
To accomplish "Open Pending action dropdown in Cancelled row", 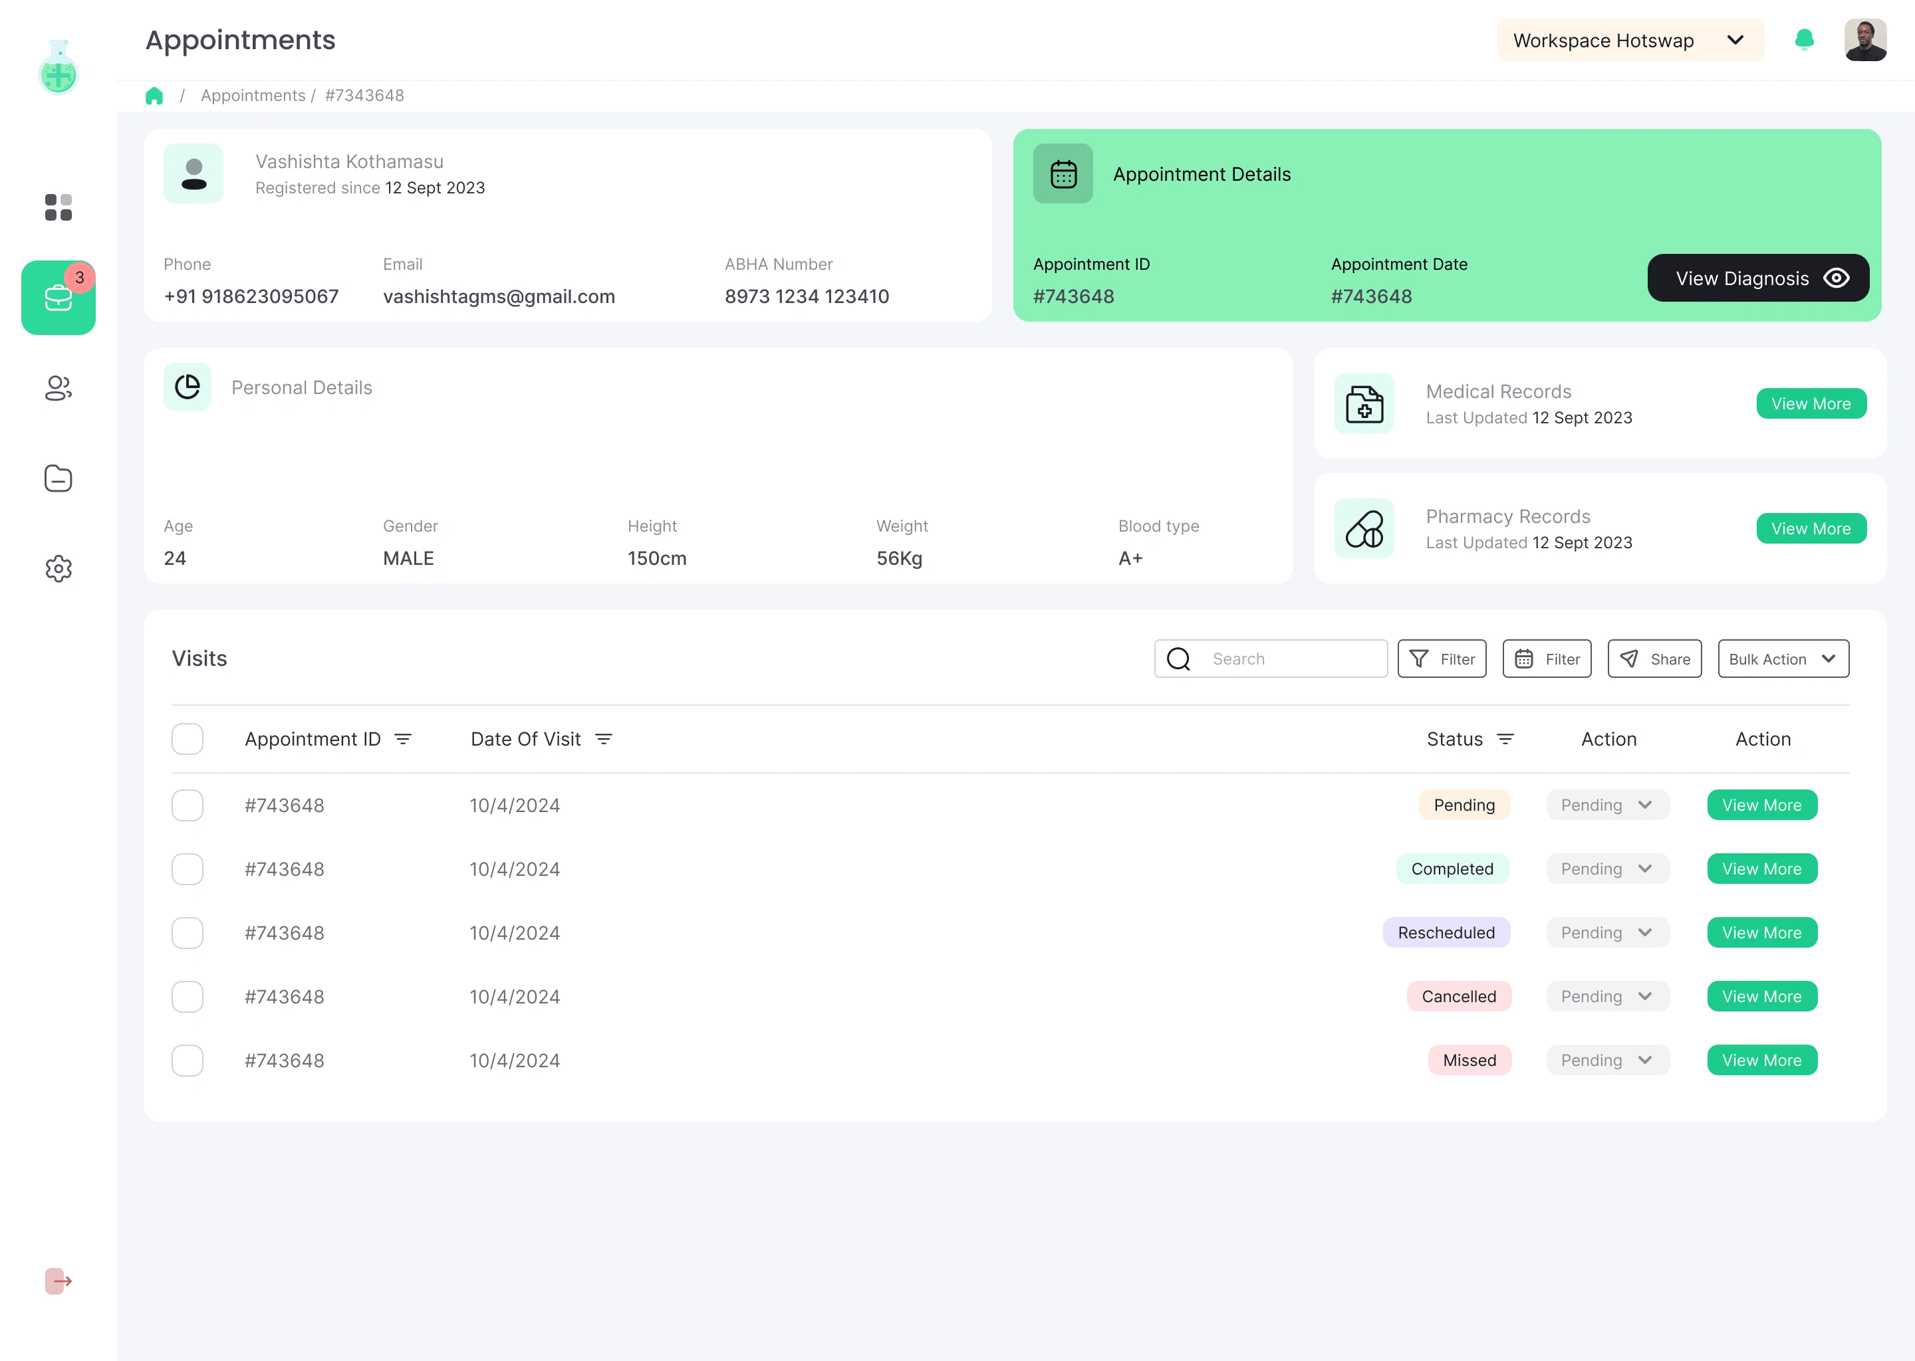I will [1606, 996].
